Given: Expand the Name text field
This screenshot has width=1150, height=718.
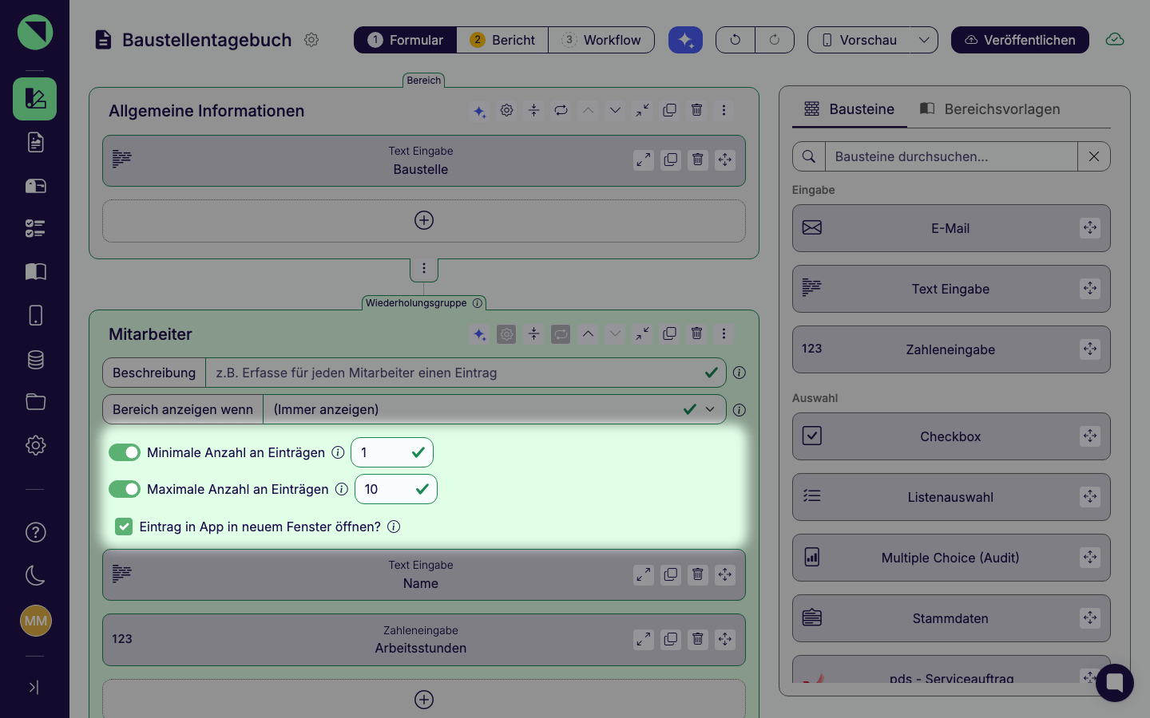Looking at the screenshot, I should click(x=644, y=574).
